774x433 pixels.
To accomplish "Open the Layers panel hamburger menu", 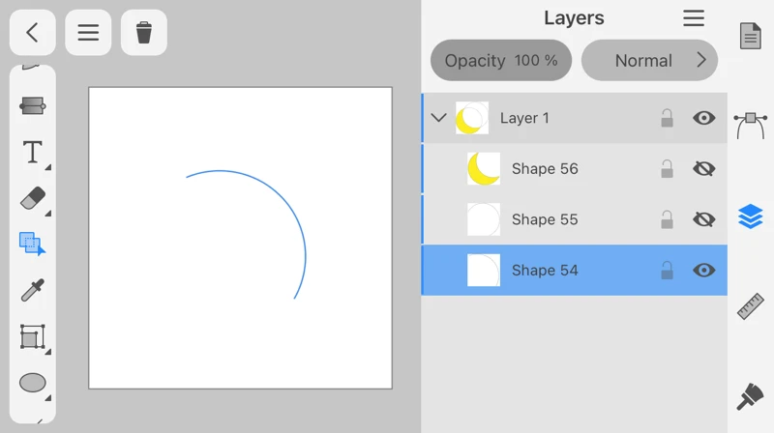I will pos(693,18).
